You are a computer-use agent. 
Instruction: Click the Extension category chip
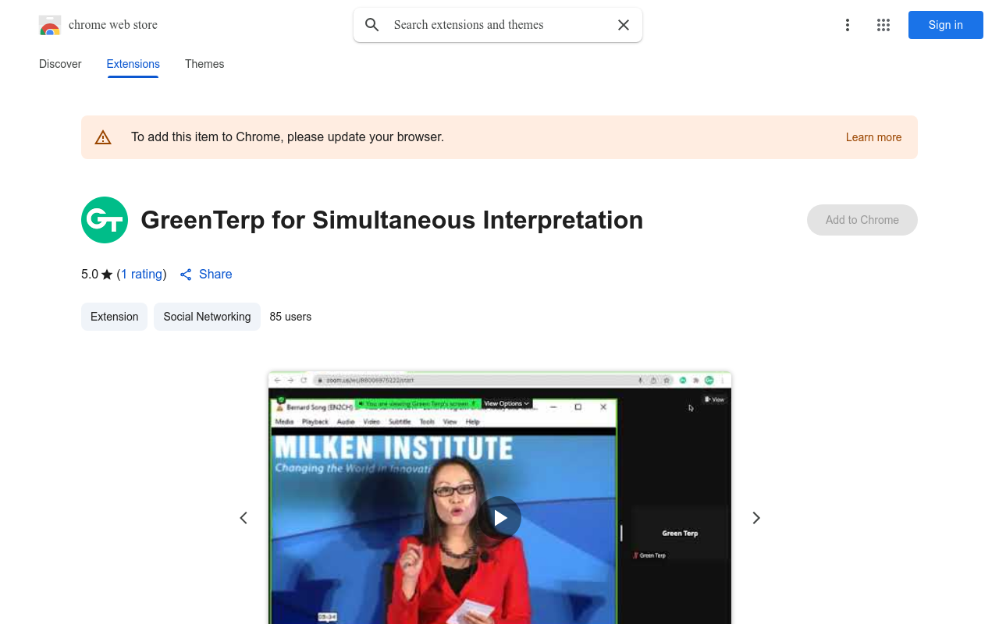click(114, 317)
